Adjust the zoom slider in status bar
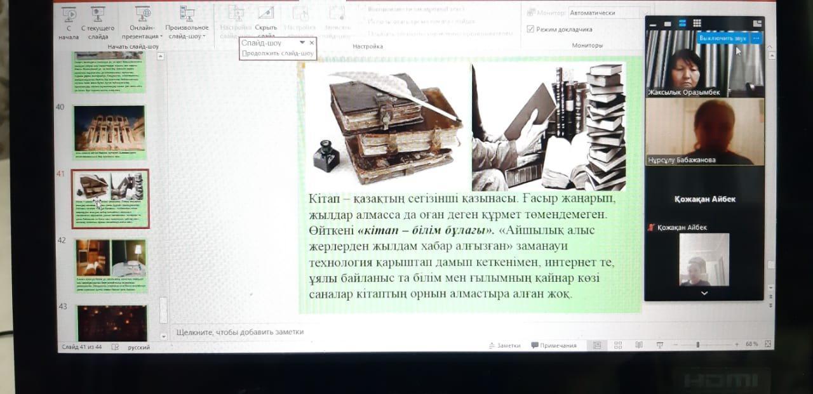Screen dimensions: 813x394 (698, 345)
